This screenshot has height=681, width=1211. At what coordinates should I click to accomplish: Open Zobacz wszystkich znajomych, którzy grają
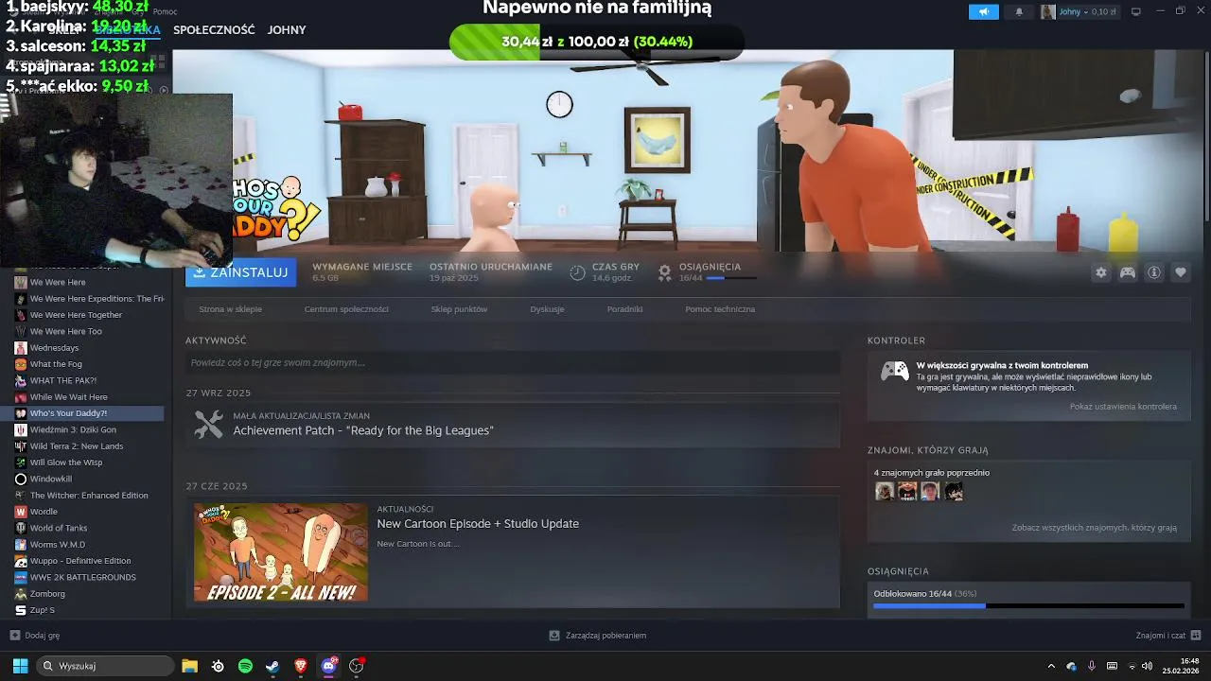pos(1094,528)
